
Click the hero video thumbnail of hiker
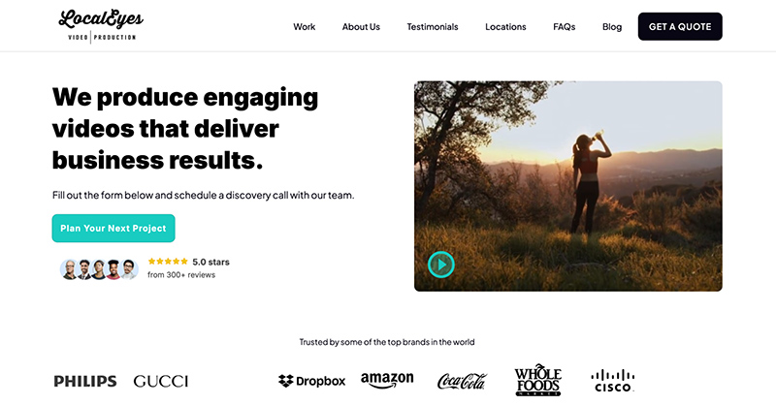point(568,186)
